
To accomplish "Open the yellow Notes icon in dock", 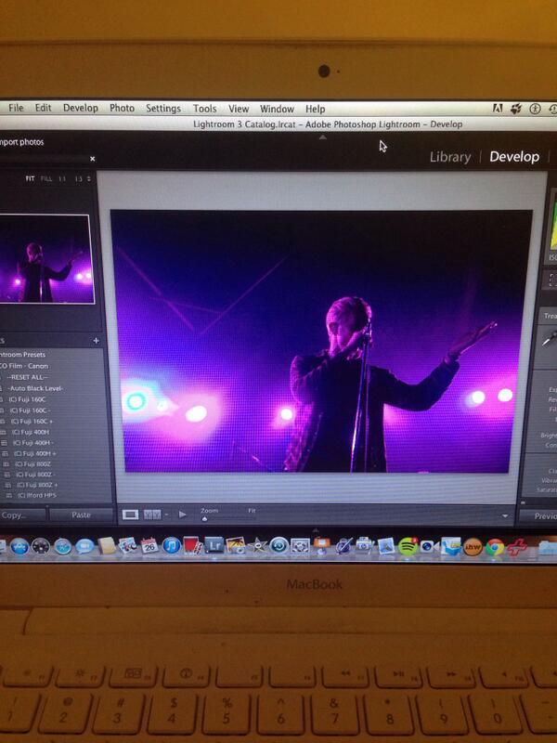I will (x=107, y=546).
